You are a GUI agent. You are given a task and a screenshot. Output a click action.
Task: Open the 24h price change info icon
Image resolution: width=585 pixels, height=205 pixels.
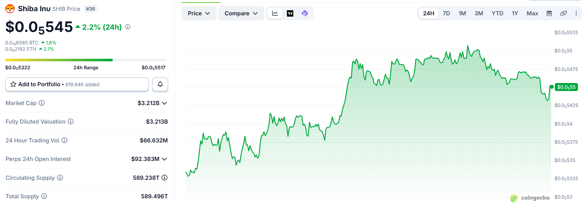(x=128, y=27)
